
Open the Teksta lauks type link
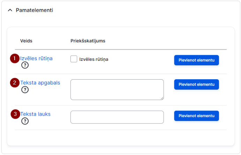click(36, 114)
